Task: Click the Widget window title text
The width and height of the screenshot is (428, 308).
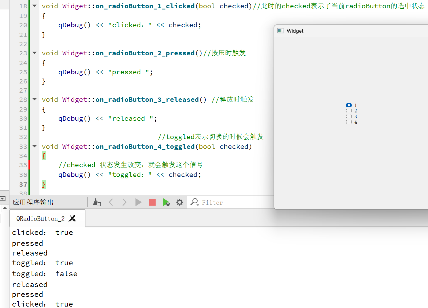Action: click(295, 31)
